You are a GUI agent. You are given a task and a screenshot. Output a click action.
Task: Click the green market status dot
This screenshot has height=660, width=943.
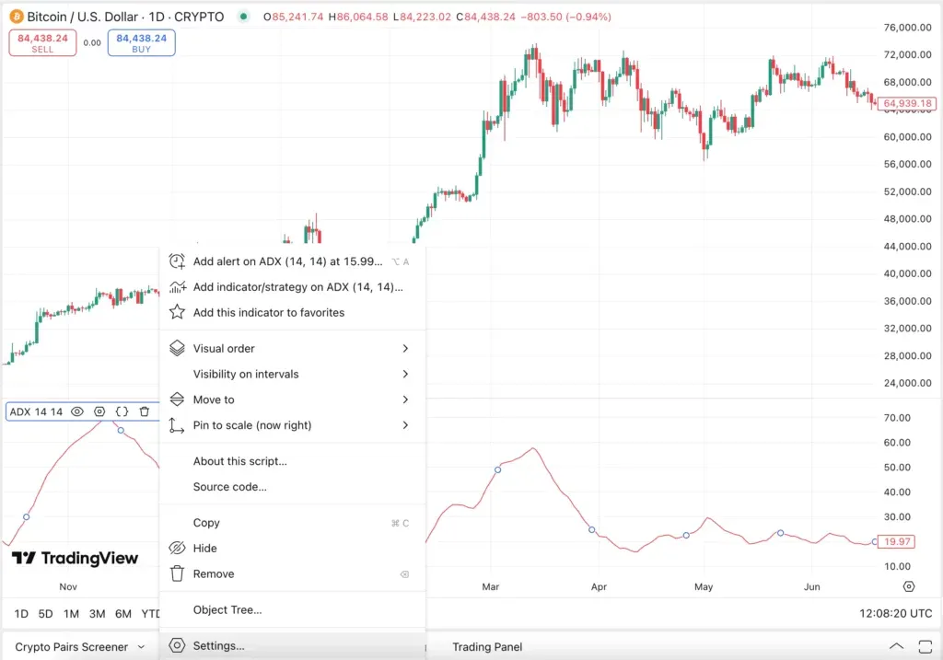[x=243, y=17]
